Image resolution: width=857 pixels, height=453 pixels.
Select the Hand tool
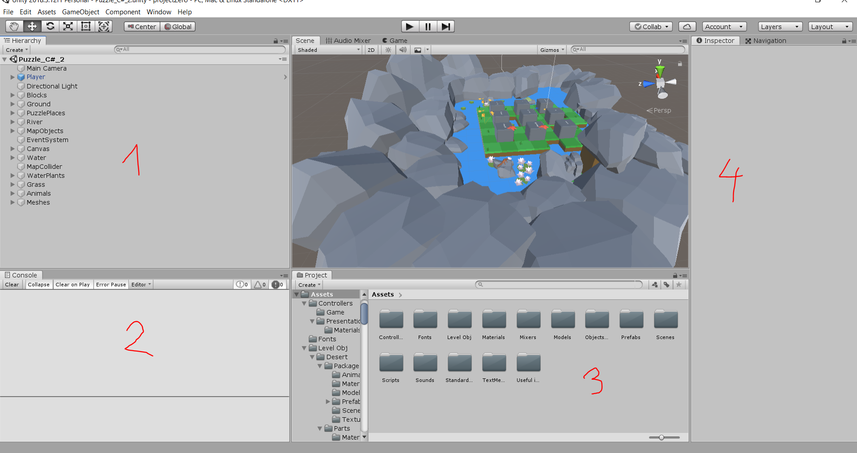(14, 26)
